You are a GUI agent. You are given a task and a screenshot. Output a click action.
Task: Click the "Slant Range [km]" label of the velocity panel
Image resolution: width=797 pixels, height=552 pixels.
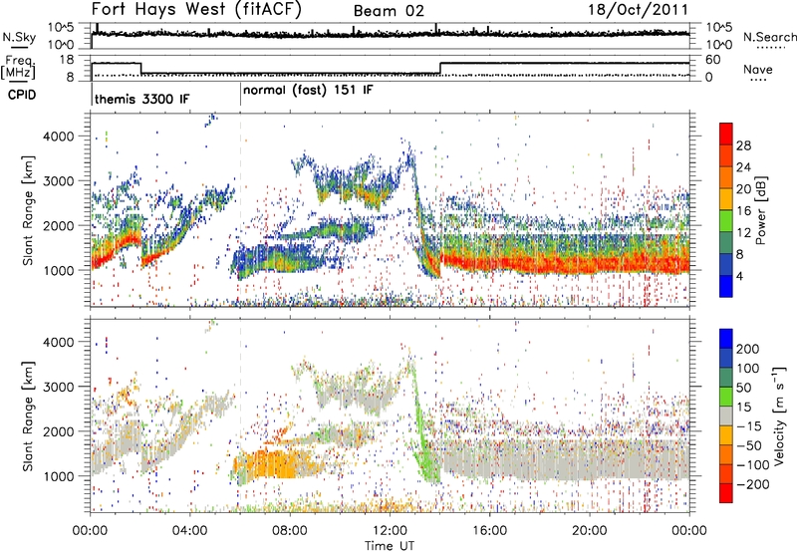click(x=28, y=415)
